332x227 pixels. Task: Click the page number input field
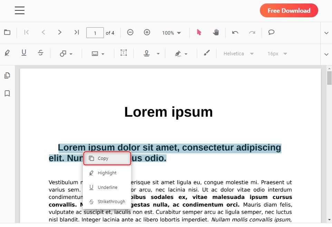(95, 33)
